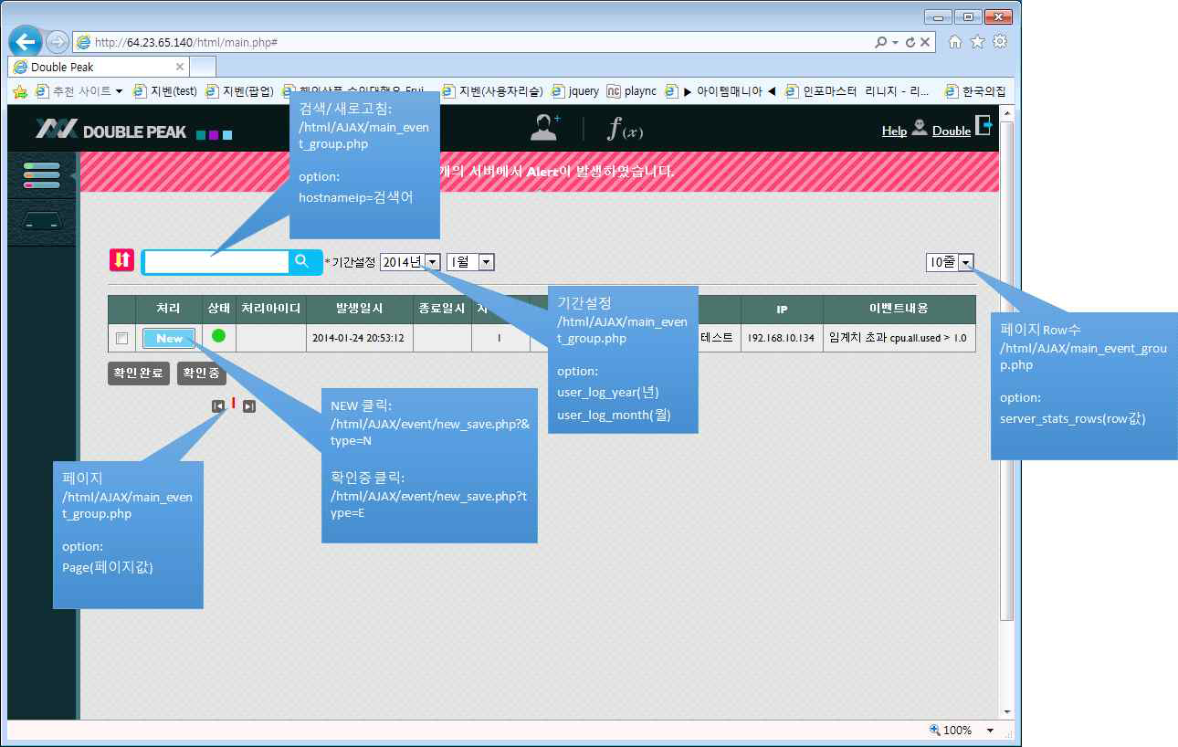Refresh the page from the address bar

910,42
